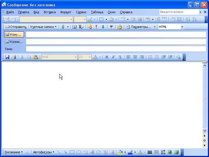Screen dimensions: 209x157
Task: Select the Rectangle drawing tool
Action: (72, 152)
